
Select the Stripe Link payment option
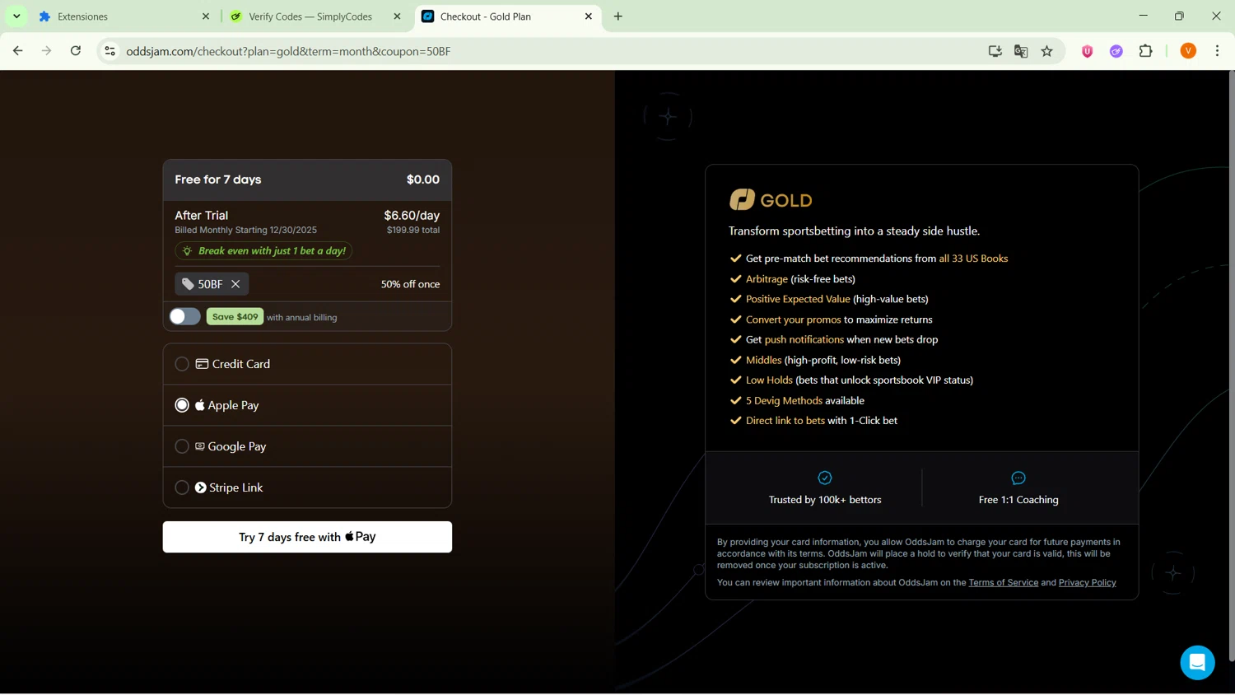[307, 487]
